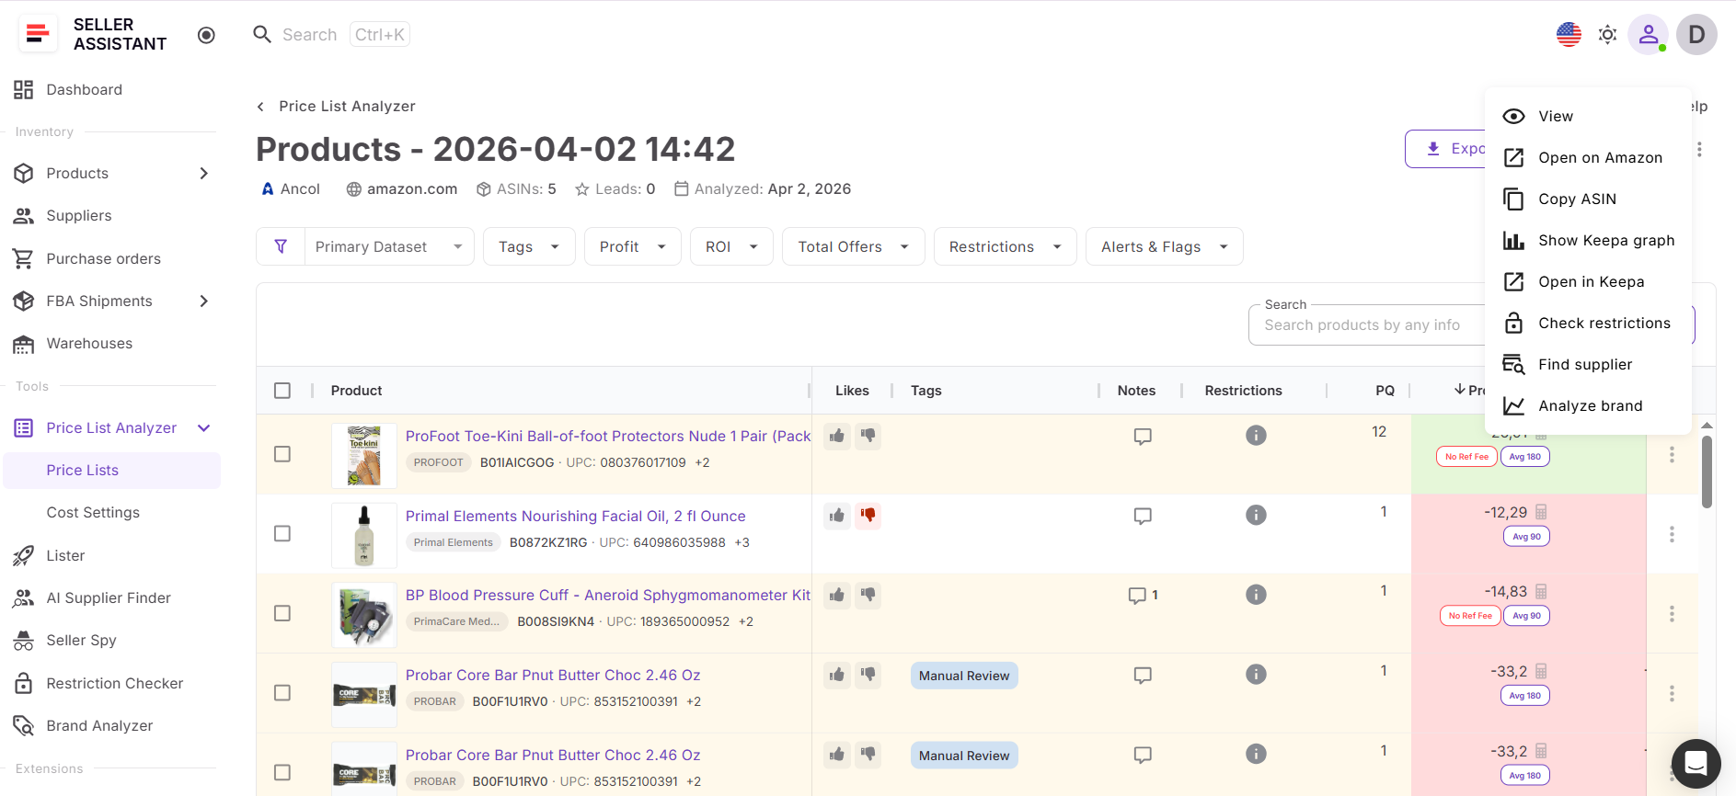Open the user account icon

[x=1649, y=35]
